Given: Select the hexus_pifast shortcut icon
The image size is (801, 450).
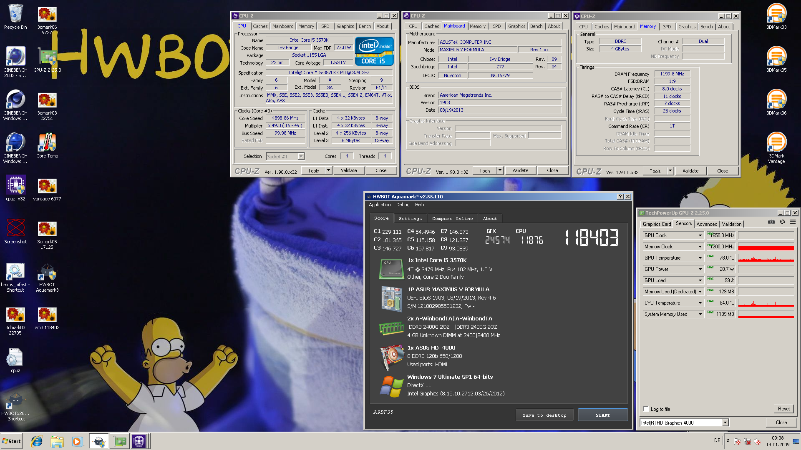Looking at the screenshot, I should point(15,277).
